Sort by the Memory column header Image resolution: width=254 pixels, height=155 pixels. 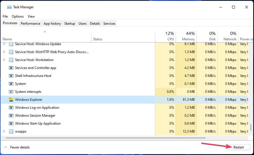pyautogui.click(x=186, y=37)
